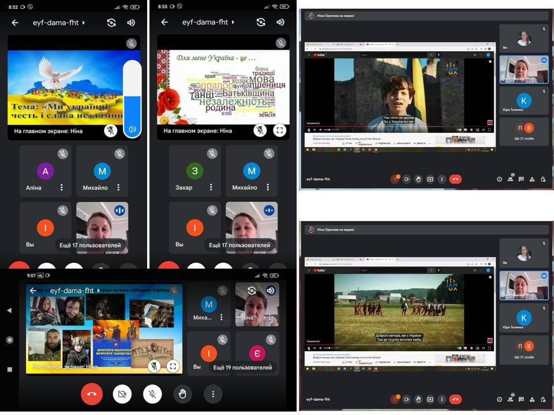Switch camera in the 9:07 landscape screen
The image size is (554, 415).
(252, 290)
